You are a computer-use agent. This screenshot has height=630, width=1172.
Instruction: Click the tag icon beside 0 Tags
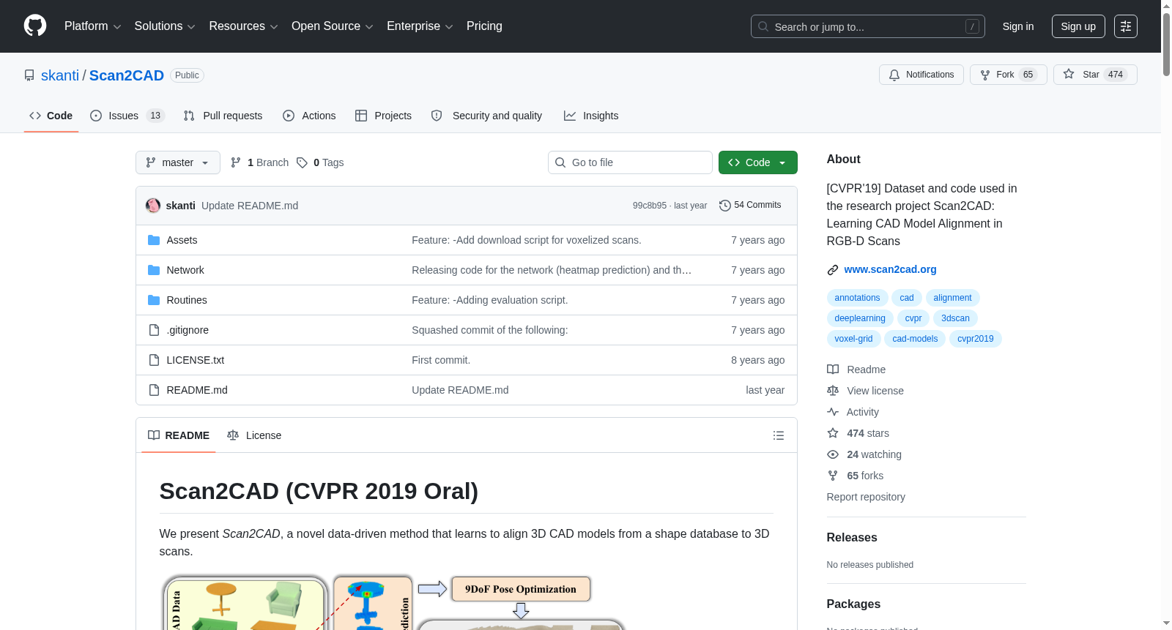coord(302,162)
